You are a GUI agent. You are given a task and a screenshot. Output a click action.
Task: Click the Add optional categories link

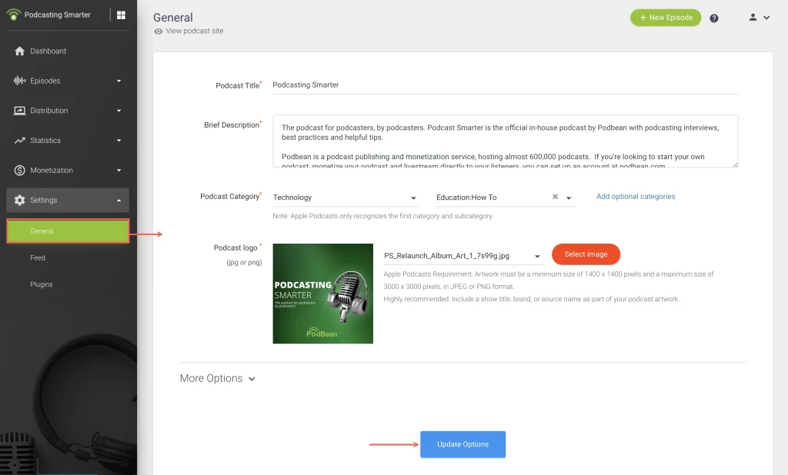tap(635, 196)
